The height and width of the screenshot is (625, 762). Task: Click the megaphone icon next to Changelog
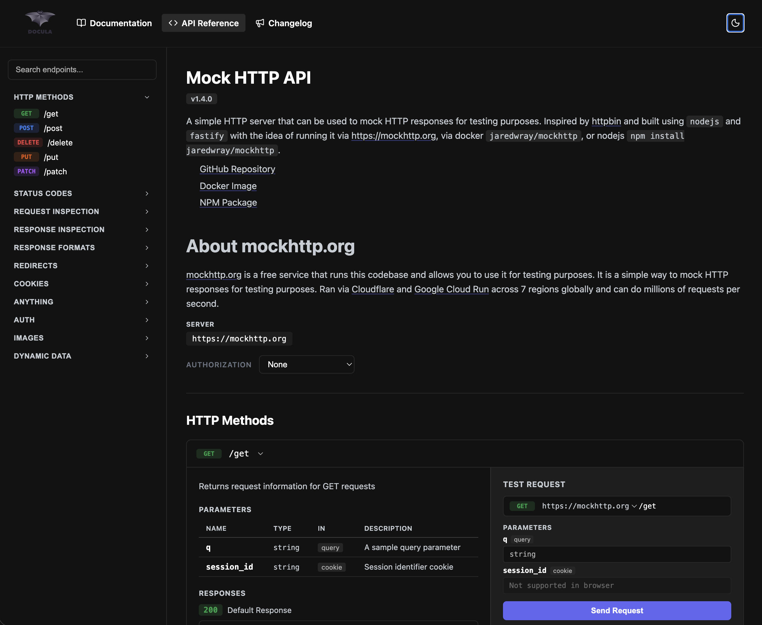click(260, 23)
